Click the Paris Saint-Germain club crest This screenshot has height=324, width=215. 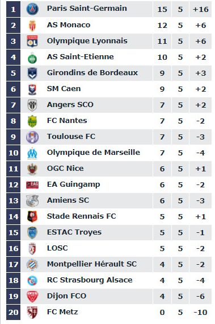tap(32, 9)
